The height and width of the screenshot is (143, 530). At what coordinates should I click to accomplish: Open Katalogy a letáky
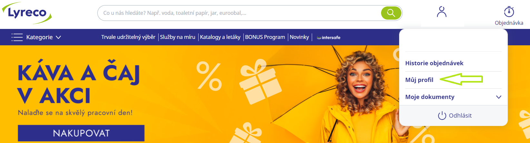[220, 37]
